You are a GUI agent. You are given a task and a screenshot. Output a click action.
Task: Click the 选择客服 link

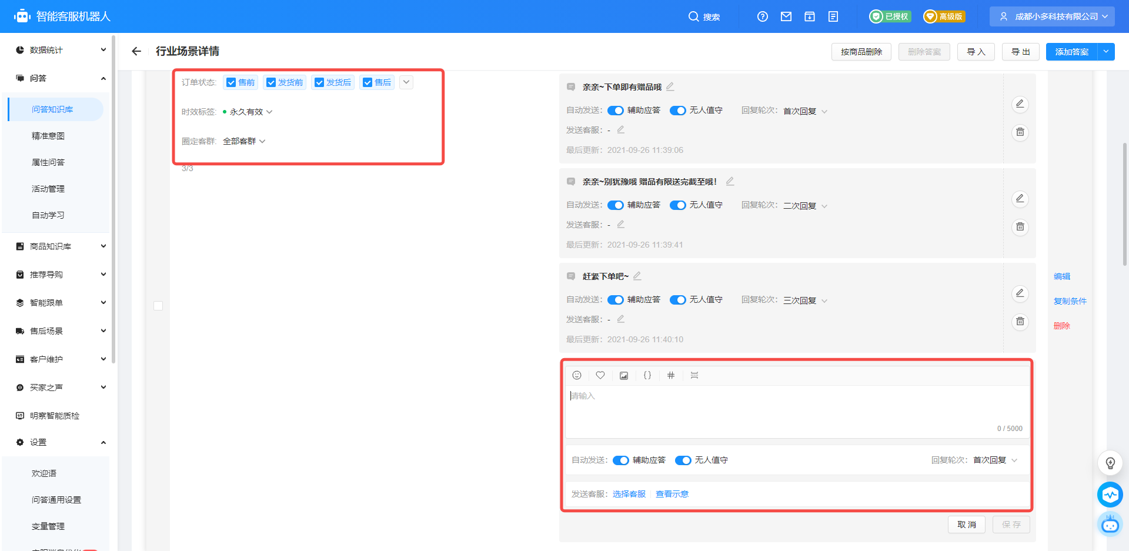629,494
